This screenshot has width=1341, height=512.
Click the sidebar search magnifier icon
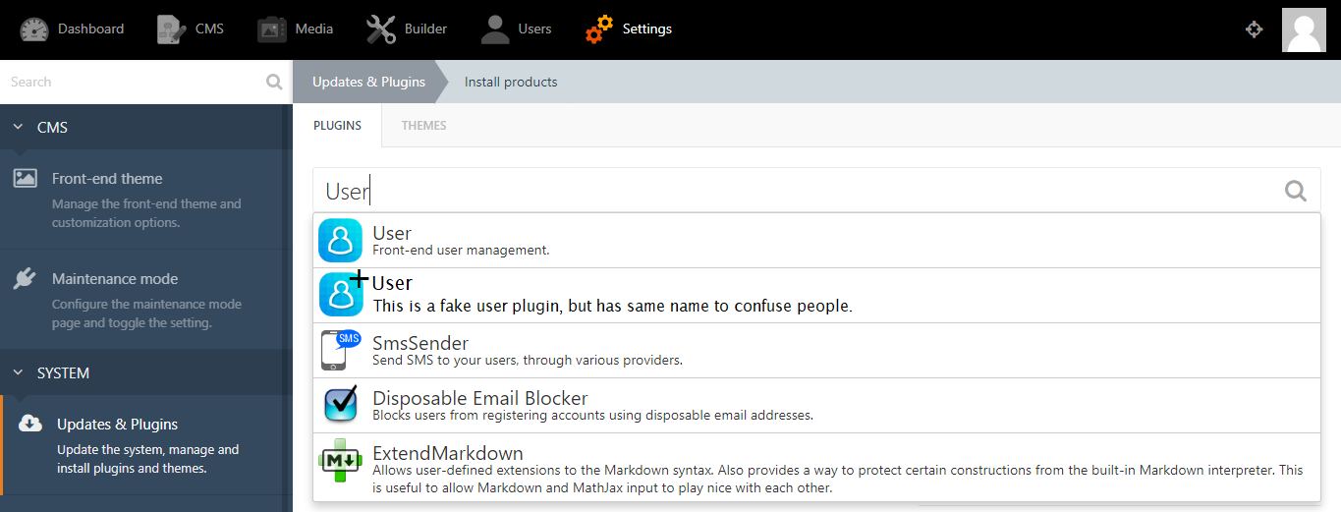point(274,83)
